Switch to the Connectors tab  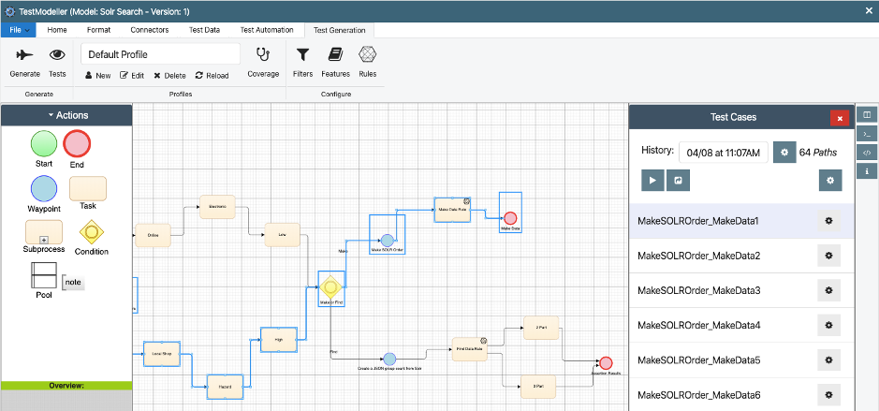click(150, 30)
